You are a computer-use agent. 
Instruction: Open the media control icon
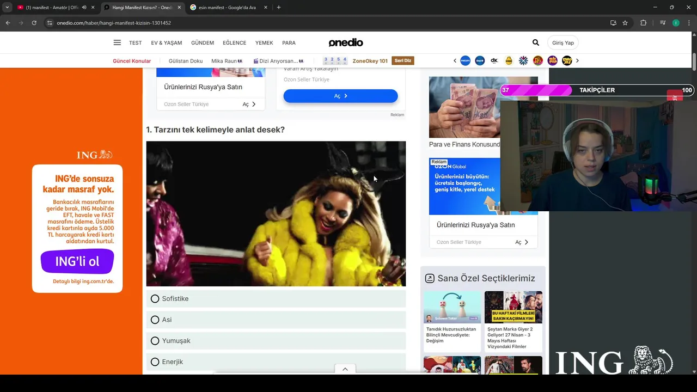click(x=663, y=23)
